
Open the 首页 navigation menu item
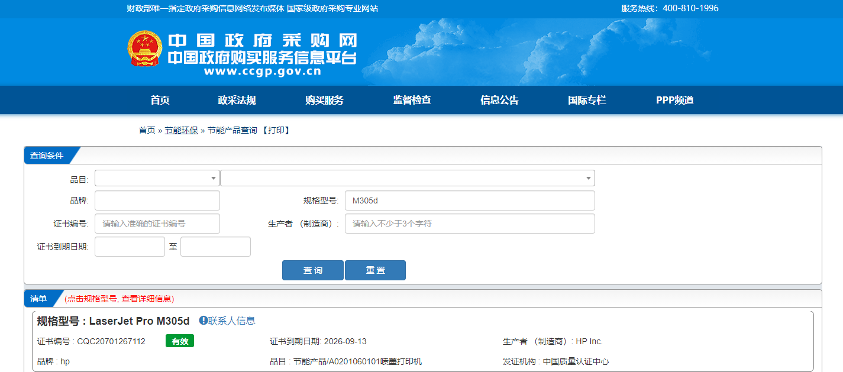(160, 100)
